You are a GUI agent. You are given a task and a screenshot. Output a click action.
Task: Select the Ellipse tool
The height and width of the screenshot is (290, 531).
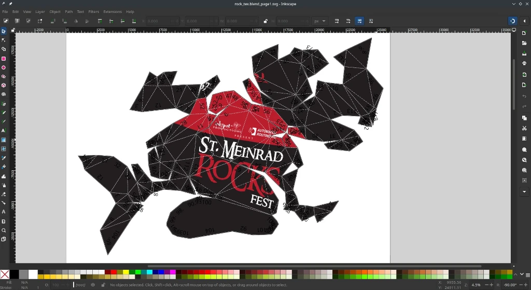(4, 67)
